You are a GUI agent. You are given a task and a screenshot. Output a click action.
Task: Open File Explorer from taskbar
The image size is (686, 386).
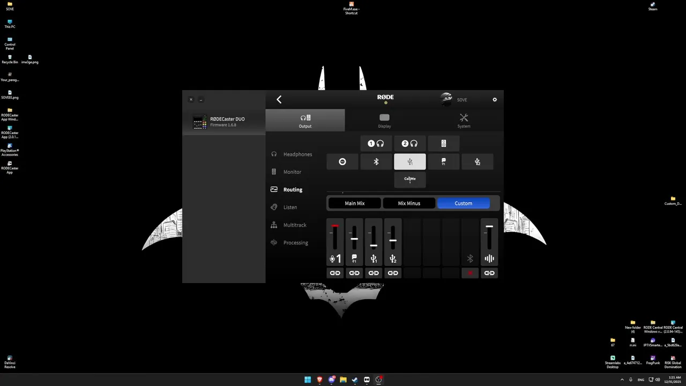click(x=343, y=380)
